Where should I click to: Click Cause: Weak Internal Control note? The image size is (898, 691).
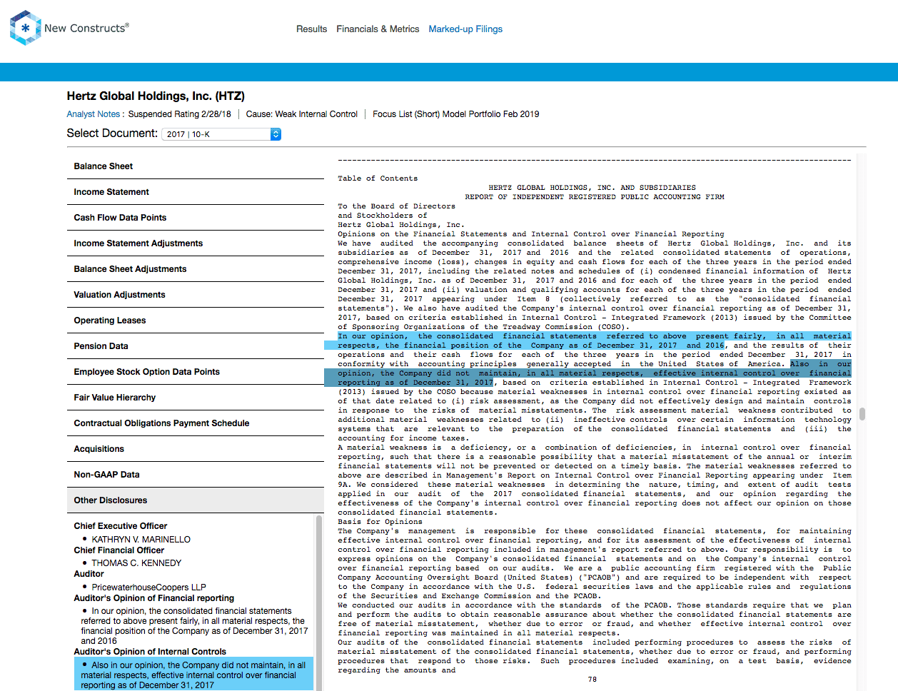click(x=302, y=114)
